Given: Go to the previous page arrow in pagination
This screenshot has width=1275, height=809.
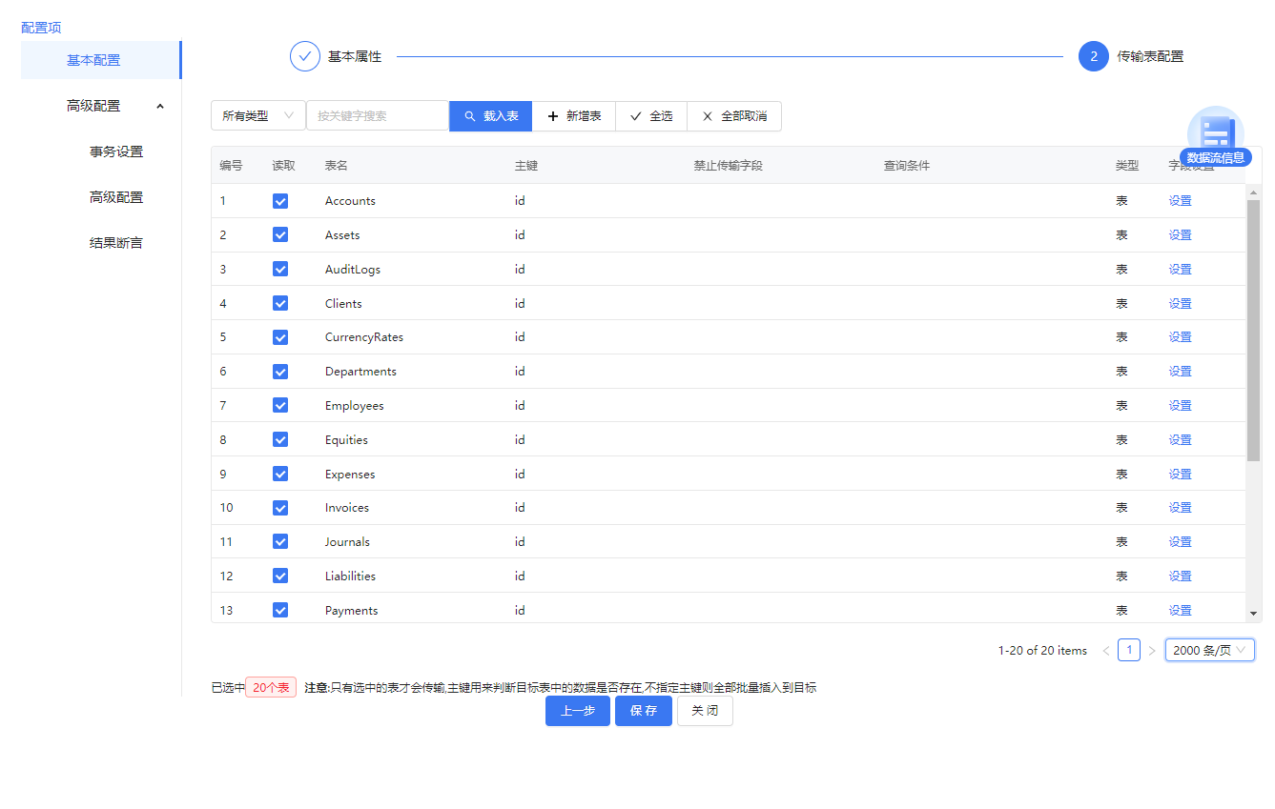Looking at the screenshot, I should click(1106, 651).
